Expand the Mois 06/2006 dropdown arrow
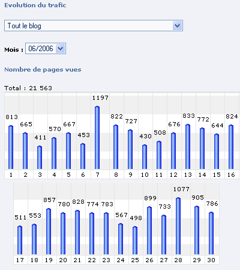The width and height of the screenshot is (240, 270). point(60,49)
